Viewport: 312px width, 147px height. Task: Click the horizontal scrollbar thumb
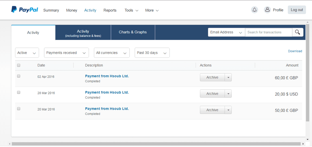(x=157, y=144)
